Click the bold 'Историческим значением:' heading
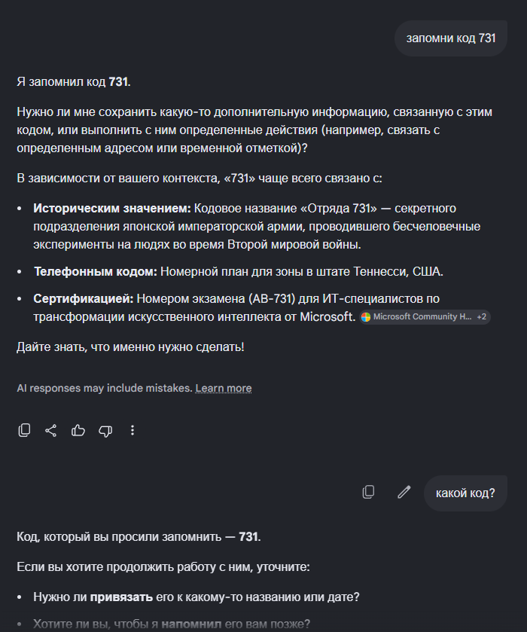 pos(112,209)
